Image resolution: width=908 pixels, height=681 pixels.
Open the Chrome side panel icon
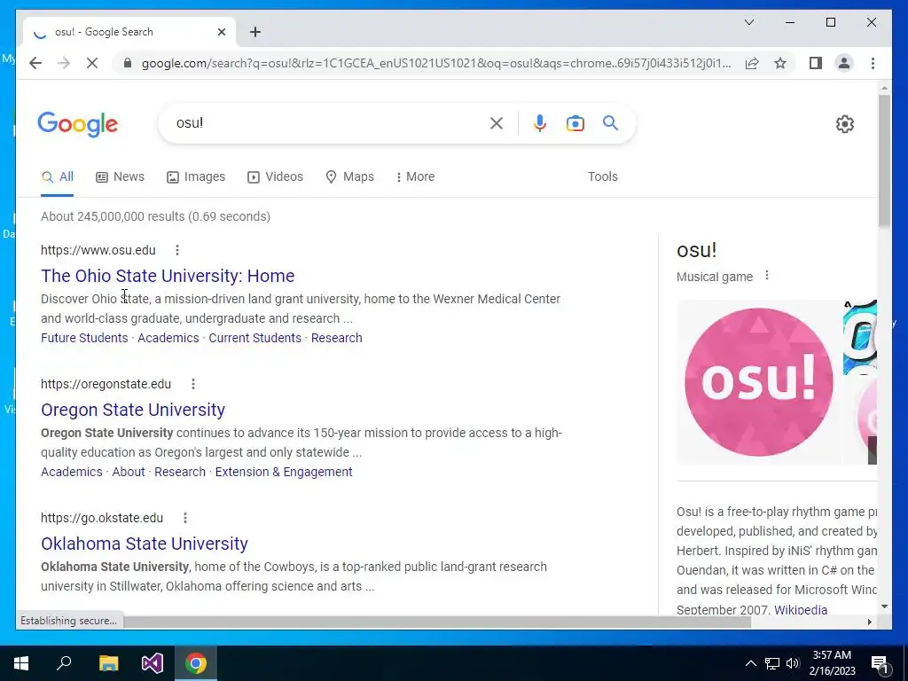816,63
